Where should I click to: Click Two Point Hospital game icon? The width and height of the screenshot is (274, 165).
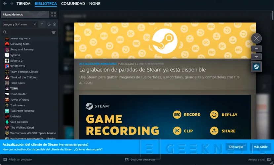tap(7, 111)
